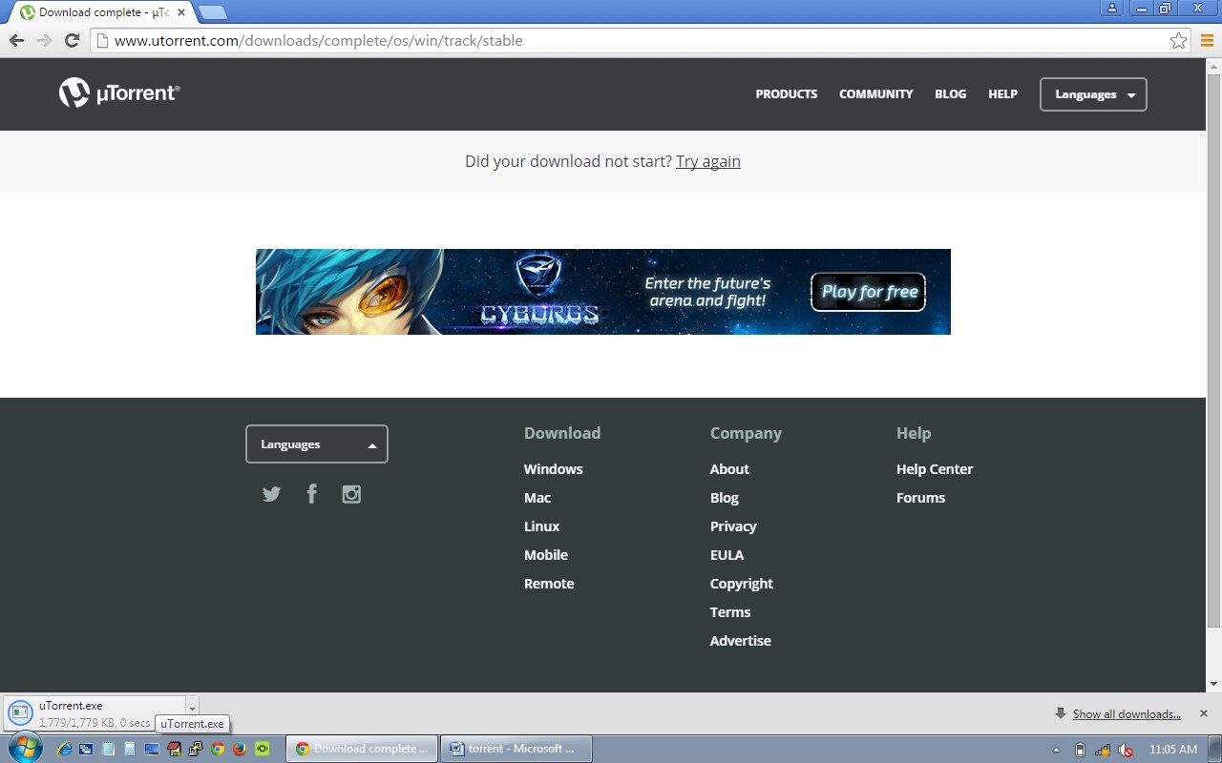
Task: Switch to torrent - Microsoft Word taskbar window
Action: [516, 749]
